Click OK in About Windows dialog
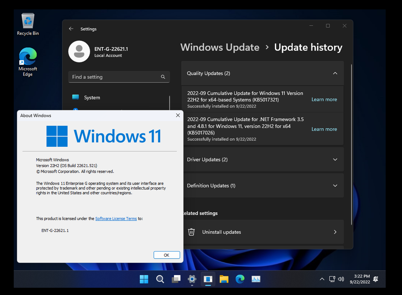Screen dimensions: 402x295 (167, 255)
